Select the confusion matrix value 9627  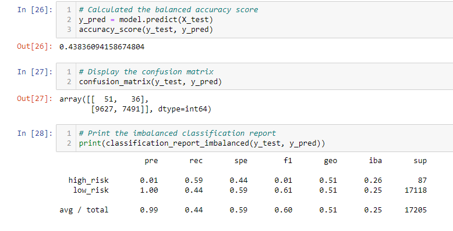[104, 109]
